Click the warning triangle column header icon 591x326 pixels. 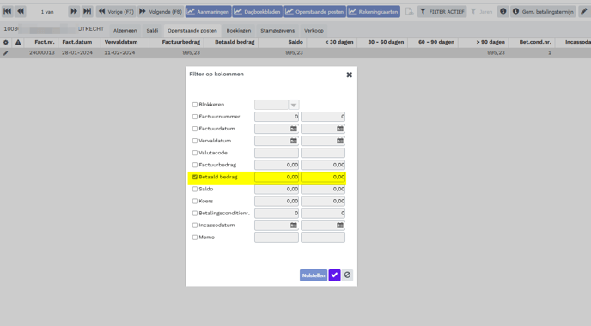(x=18, y=42)
